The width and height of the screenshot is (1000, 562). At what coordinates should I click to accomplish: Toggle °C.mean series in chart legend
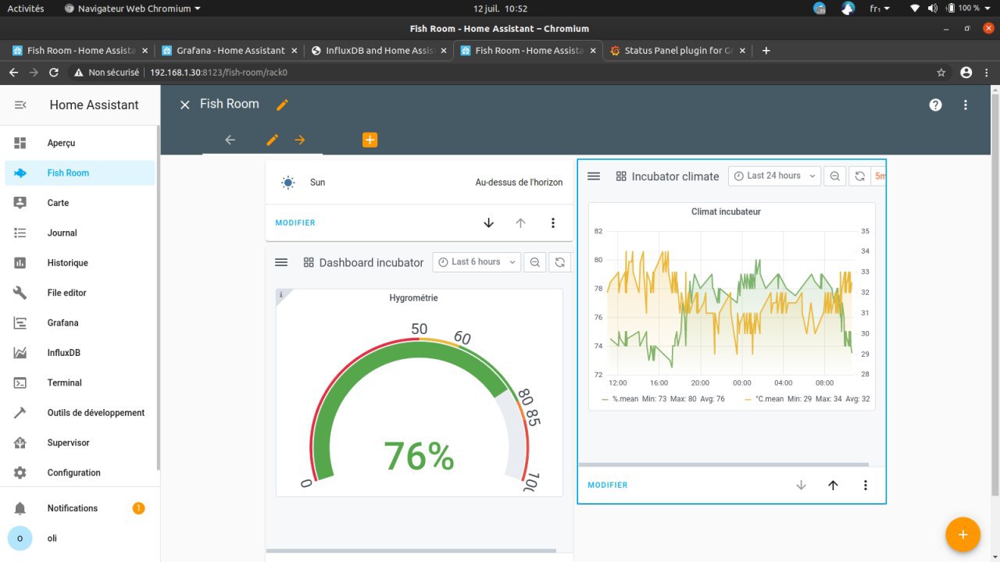click(x=770, y=399)
